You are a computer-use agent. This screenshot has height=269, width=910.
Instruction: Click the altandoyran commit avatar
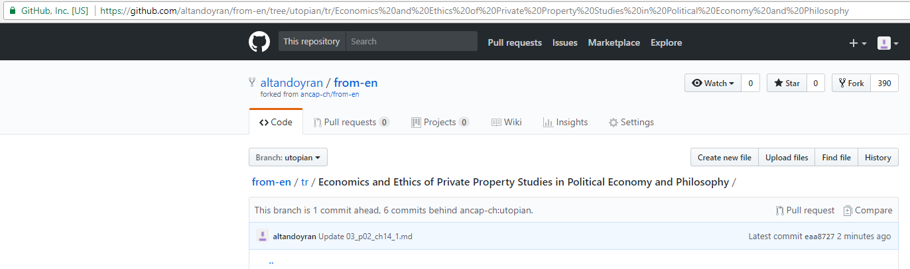point(263,236)
